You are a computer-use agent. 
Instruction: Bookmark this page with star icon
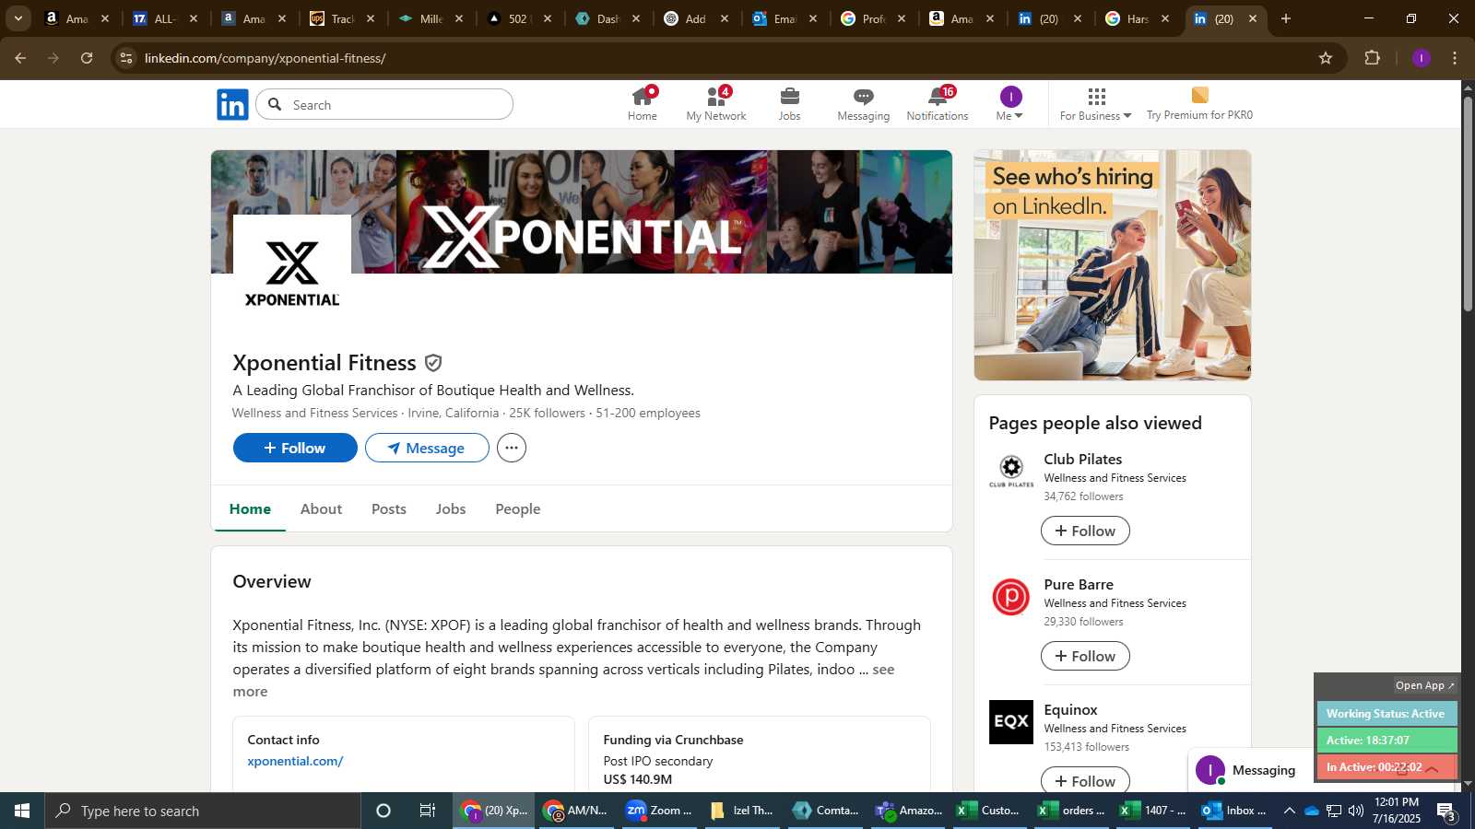pos(1326,58)
